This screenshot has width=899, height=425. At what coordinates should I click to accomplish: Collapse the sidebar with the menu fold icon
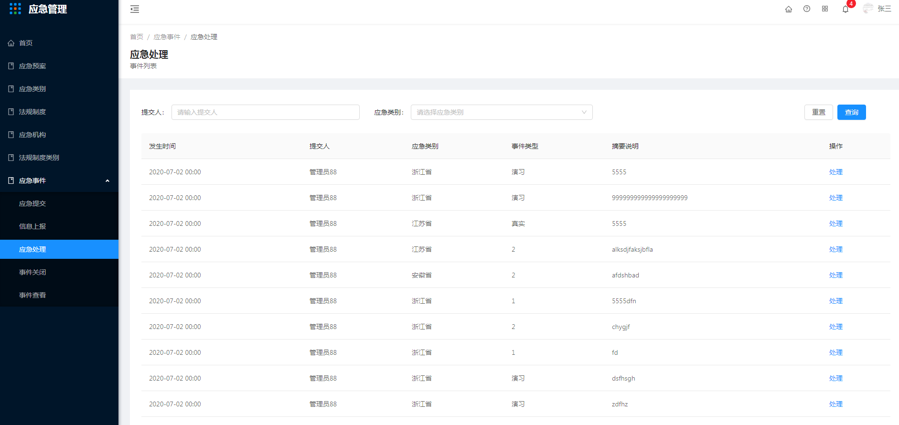click(x=135, y=9)
